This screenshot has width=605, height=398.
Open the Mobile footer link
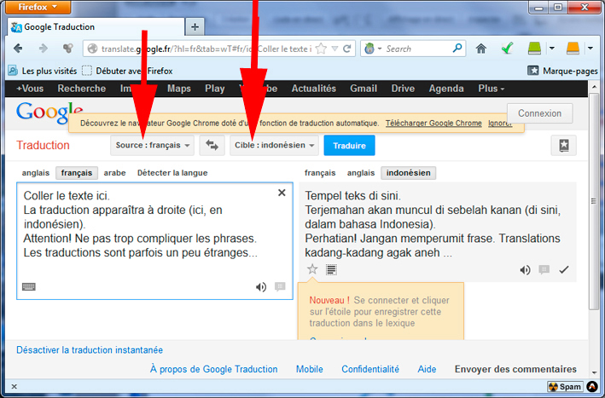click(310, 369)
